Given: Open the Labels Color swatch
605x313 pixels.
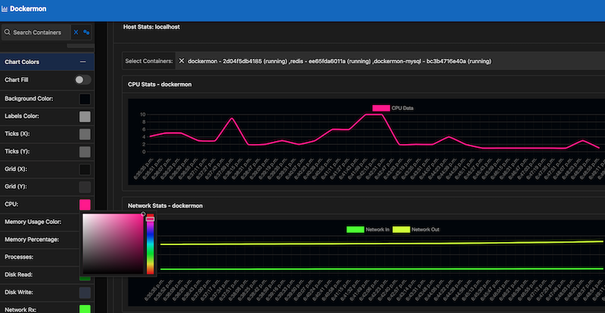Looking at the screenshot, I should [x=85, y=117].
